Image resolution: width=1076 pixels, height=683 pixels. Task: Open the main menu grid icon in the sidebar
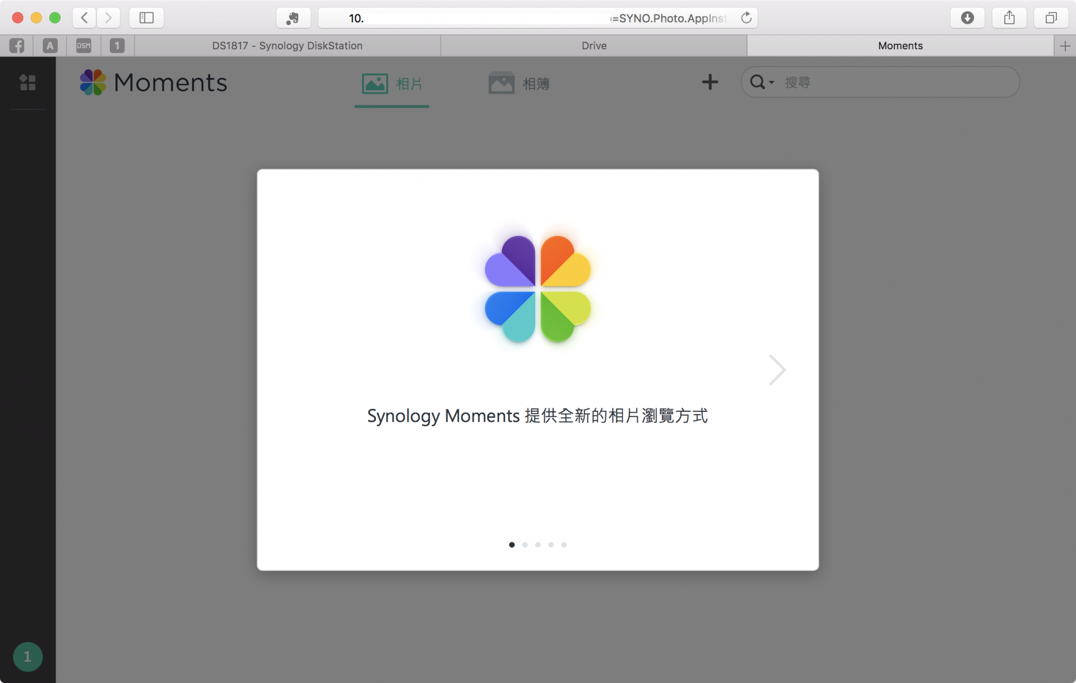click(27, 82)
